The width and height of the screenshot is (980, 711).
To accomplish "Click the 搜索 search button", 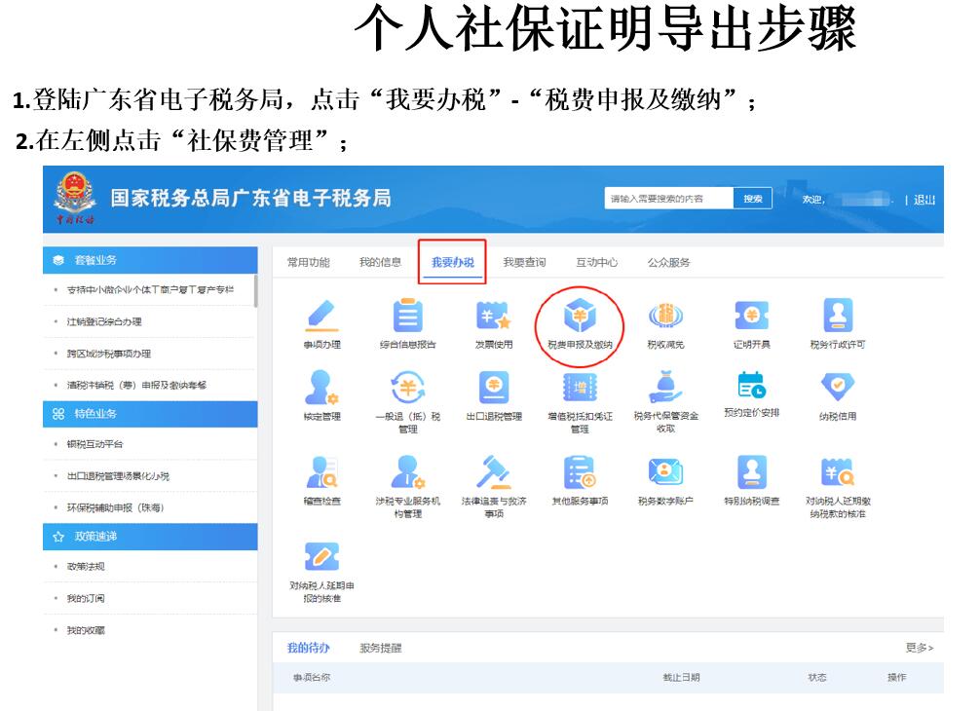I will [x=753, y=199].
